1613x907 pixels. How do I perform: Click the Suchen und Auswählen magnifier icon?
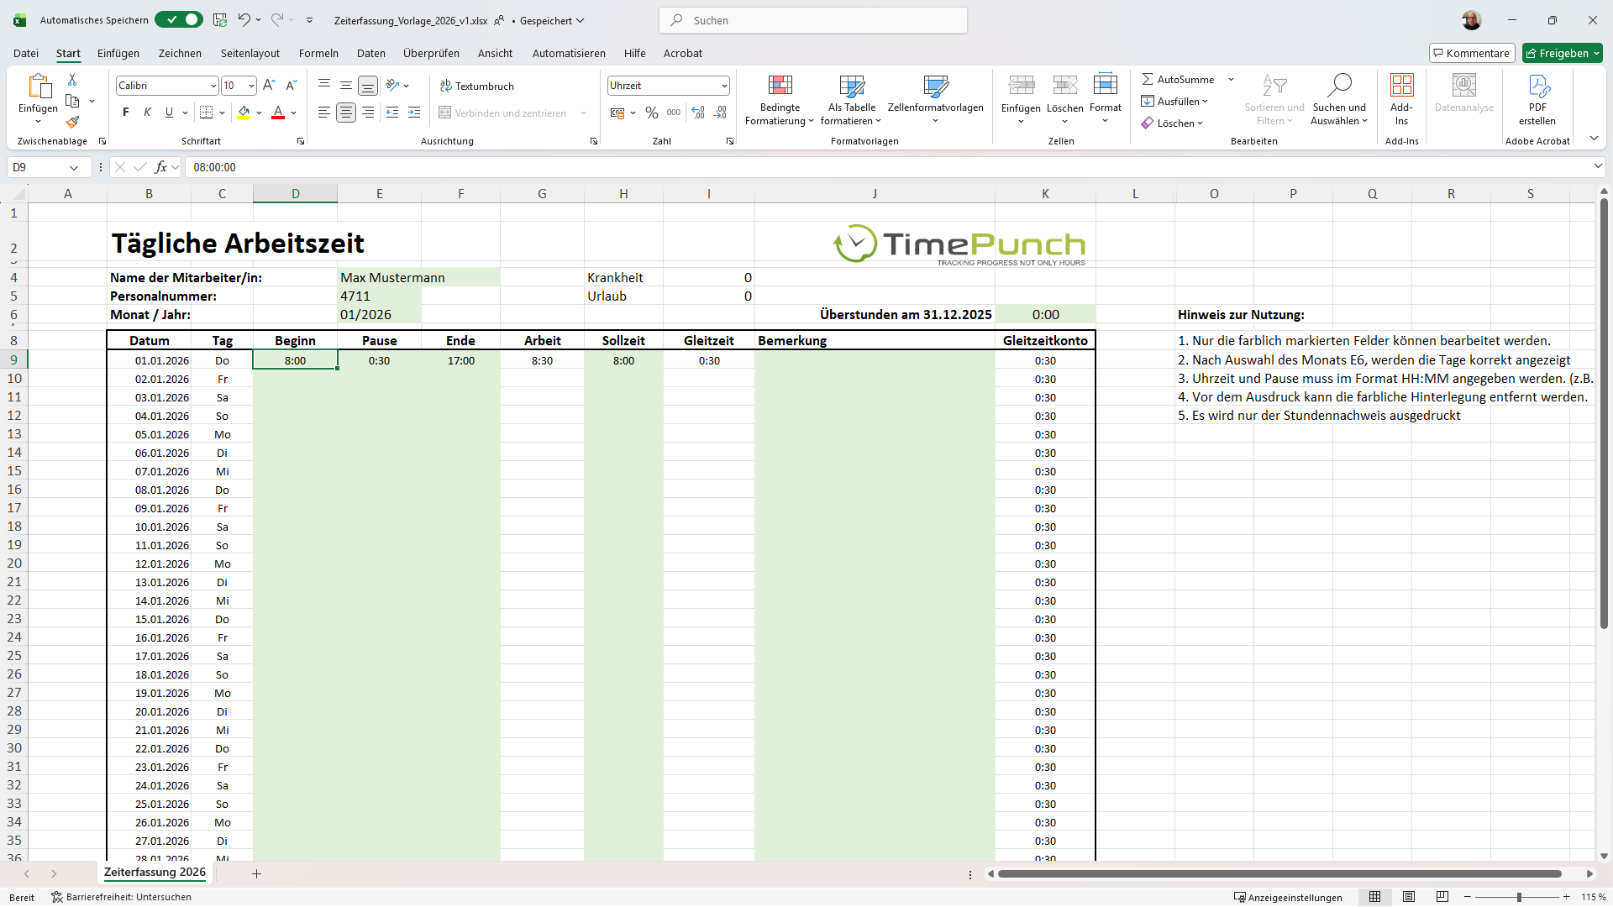click(x=1339, y=86)
